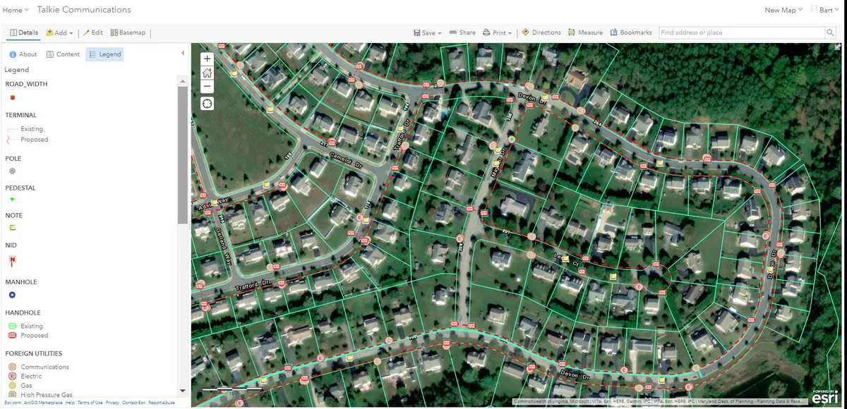
Task: Click the Report Abuse link
Action: coord(162,402)
